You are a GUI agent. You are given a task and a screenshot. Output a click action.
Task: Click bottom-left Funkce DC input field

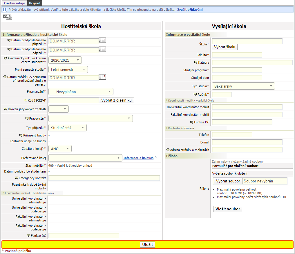84,235
